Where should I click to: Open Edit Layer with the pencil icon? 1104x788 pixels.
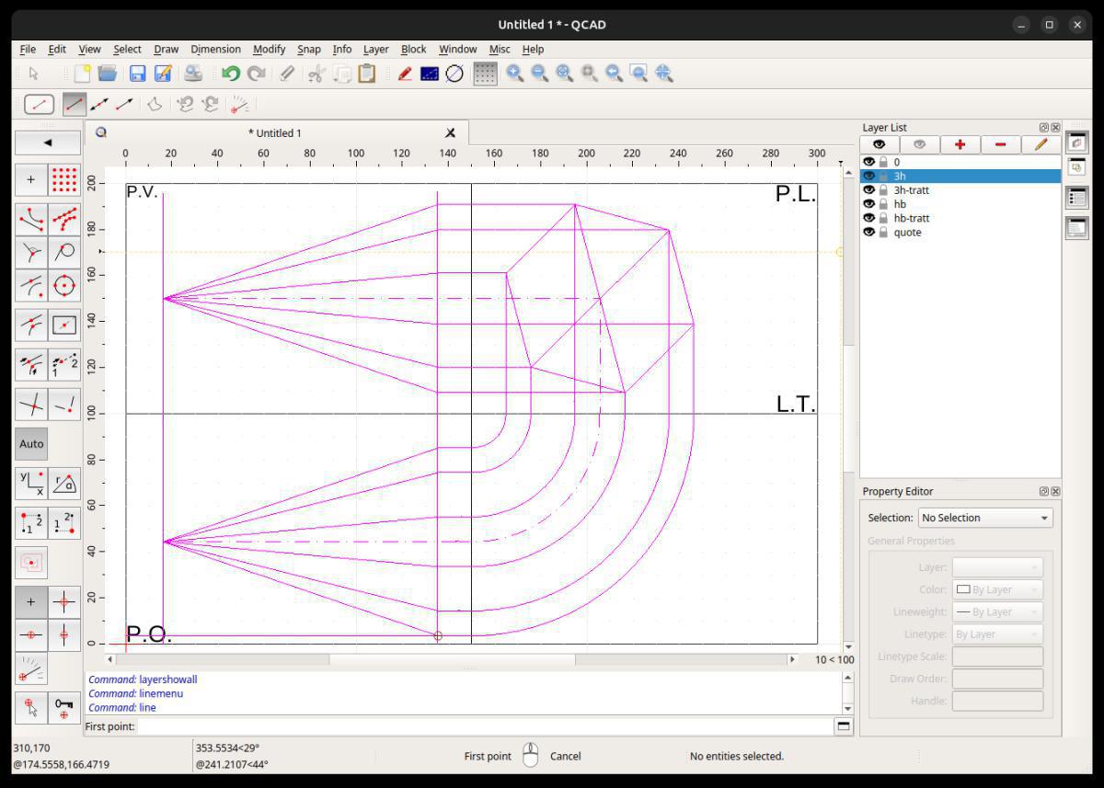pos(1041,144)
